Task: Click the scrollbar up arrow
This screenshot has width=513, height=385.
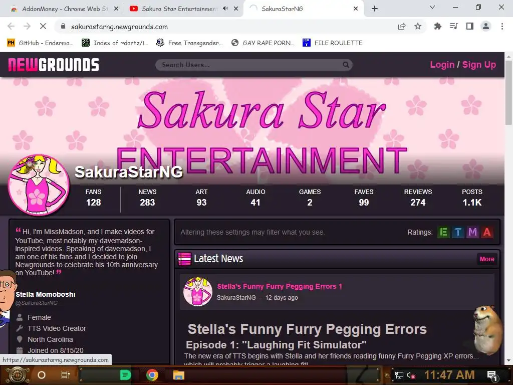Action: pyautogui.click(x=508, y=56)
